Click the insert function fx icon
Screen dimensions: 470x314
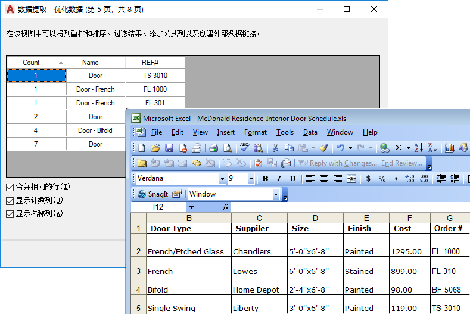[x=226, y=207]
